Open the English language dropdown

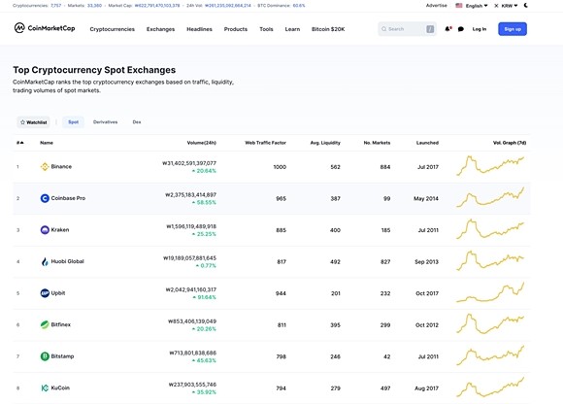(472, 6)
